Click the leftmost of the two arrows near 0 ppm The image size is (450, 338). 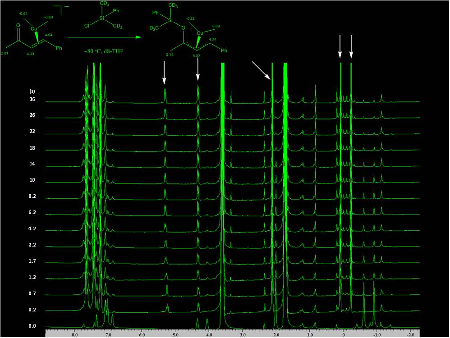[x=340, y=47]
